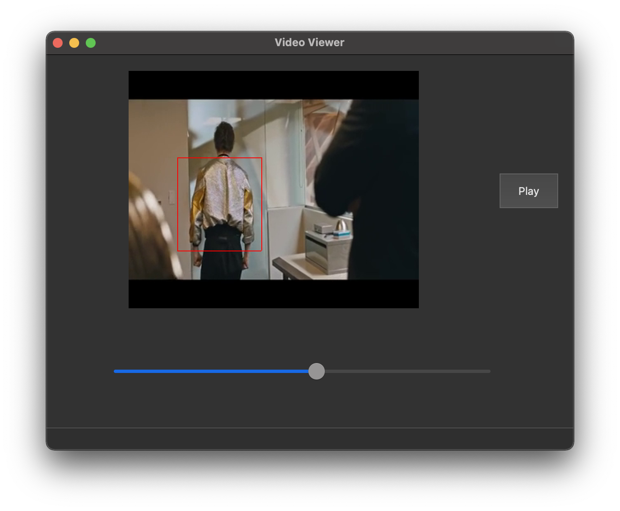The width and height of the screenshot is (620, 511).
Task: Click the Play button
Action: (528, 191)
